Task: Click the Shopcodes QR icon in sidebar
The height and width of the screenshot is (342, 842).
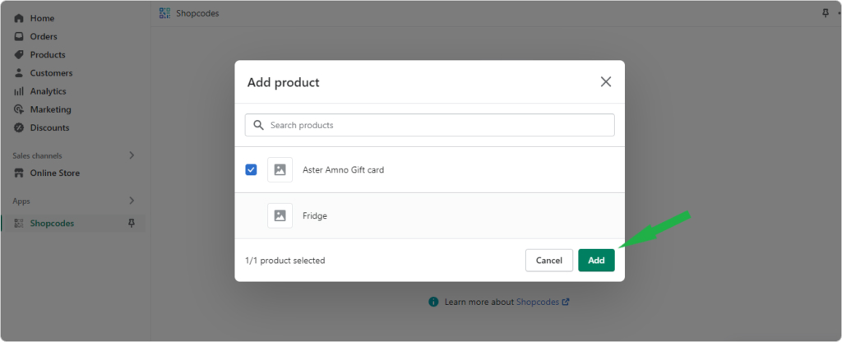Action: [19, 224]
